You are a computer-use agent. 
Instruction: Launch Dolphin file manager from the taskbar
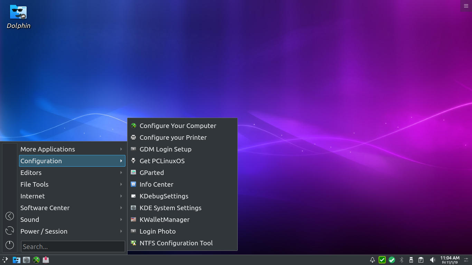tap(16, 260)
